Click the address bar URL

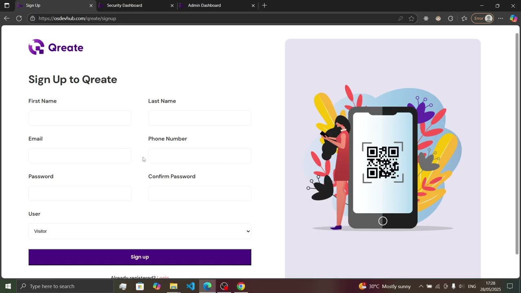pyautogui.click(x=77, y=18)
